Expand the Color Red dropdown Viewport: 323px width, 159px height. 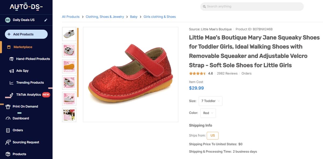[208, 113]
